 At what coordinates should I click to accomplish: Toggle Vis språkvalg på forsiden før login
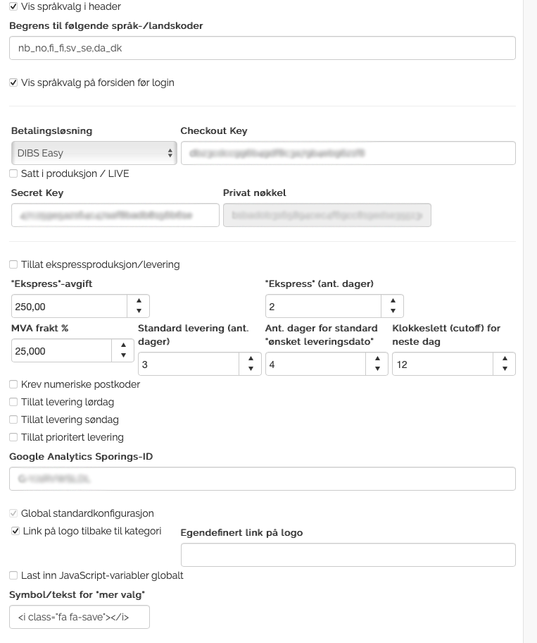tap(13, 82)
